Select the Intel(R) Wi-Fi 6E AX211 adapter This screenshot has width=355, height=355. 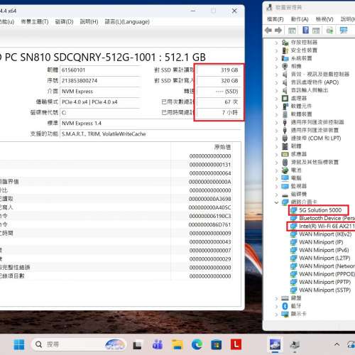(327, 226)
